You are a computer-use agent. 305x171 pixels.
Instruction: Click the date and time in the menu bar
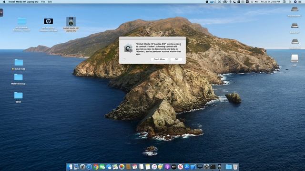pos(270,2)
